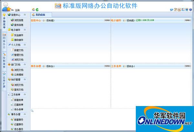
Task: Click the home icon beside refresh
Action: tap(33, 9)
